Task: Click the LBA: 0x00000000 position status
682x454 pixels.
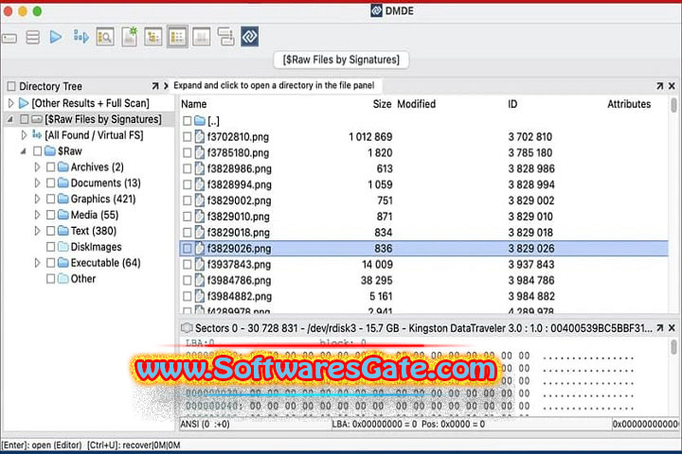Action: pos(472,424)
